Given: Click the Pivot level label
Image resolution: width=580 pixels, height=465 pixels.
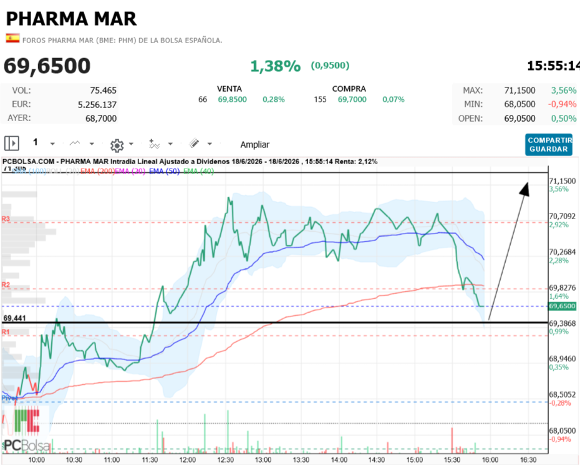Looking at the screenshot, I should pyautogui.click(x=9, y=398).
